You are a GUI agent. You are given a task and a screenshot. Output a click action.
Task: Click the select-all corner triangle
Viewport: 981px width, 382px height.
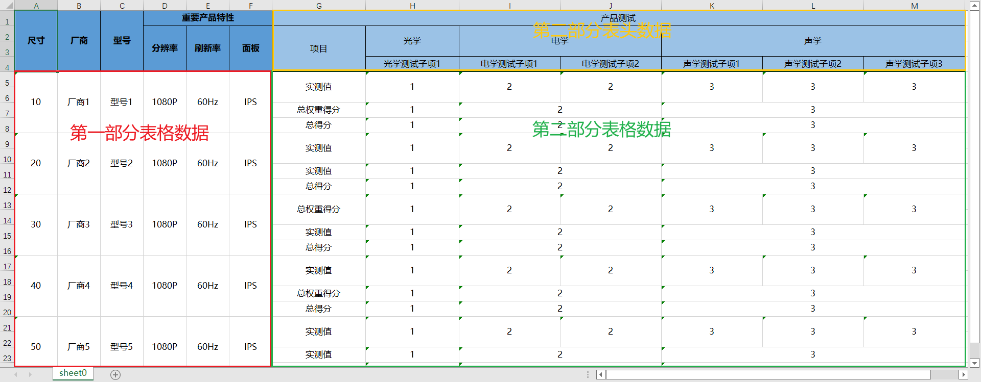point(8,6)
